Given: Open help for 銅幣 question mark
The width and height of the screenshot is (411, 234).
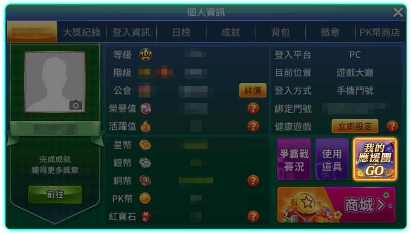Looking at the screenshot, I should [x=253, y=181].
